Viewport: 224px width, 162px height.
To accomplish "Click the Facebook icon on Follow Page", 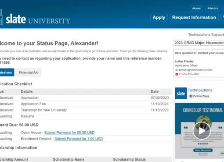I will tap(191, 96).
